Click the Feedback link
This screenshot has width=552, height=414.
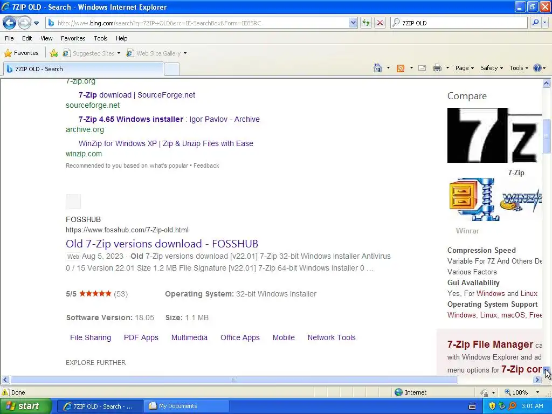point(206,165)
